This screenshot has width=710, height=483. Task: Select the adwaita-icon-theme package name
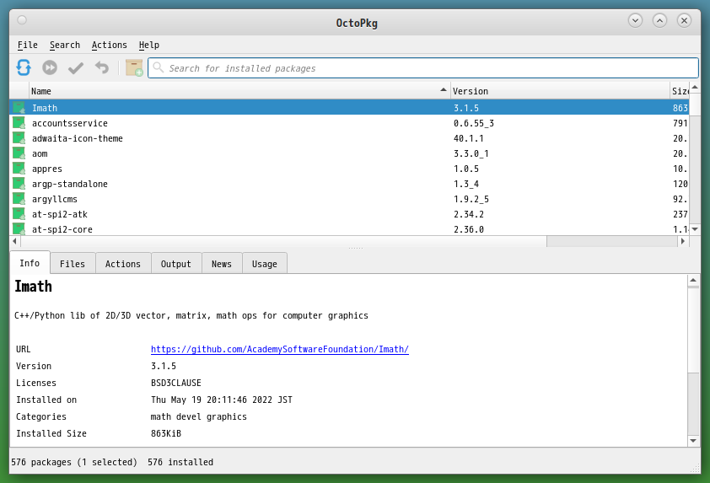point(78,138)
